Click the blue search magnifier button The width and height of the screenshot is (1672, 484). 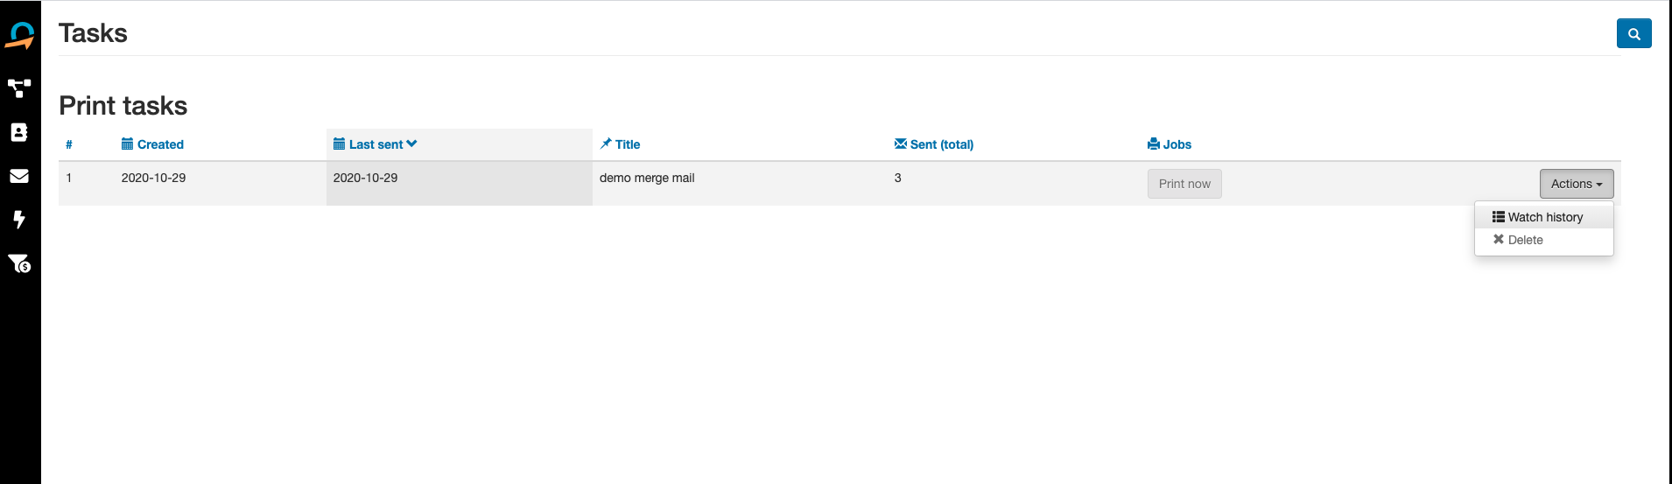click(x=1633, y=34)
